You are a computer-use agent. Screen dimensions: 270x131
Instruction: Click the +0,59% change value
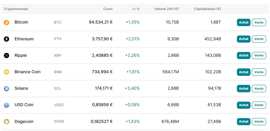pyautogui.click(x=132, y=105)
